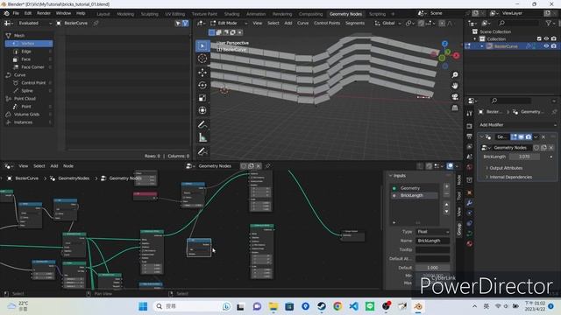Toggle camera view icon in viewport
The height and width of the screenshot is (315, 561).
[455, 97]
